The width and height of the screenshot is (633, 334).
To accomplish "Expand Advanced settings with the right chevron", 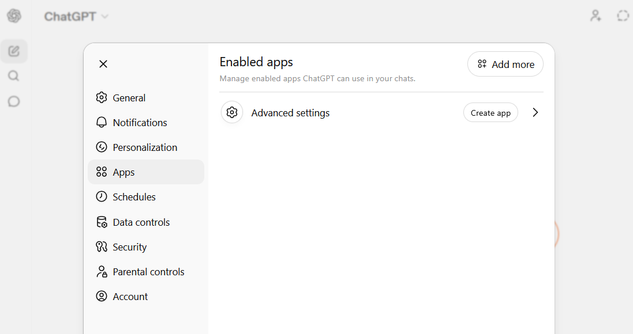I will [535, 112].
